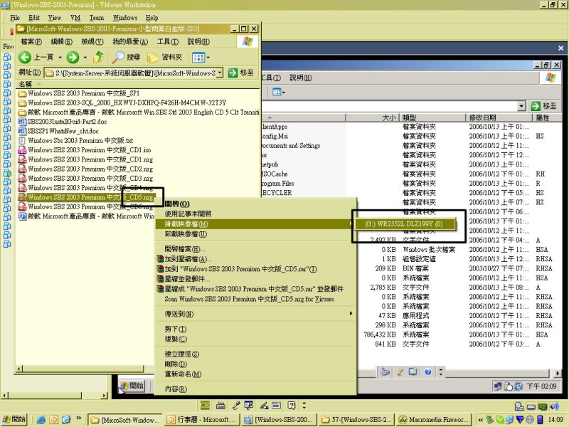
Task: Select SBSSP1 WhatsNew_cht.doc file
Action: click(x=58, y=131)
